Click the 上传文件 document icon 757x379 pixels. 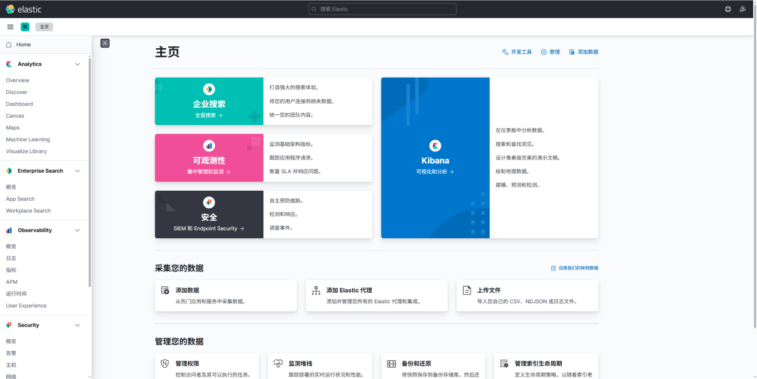(x=467, y=290)
